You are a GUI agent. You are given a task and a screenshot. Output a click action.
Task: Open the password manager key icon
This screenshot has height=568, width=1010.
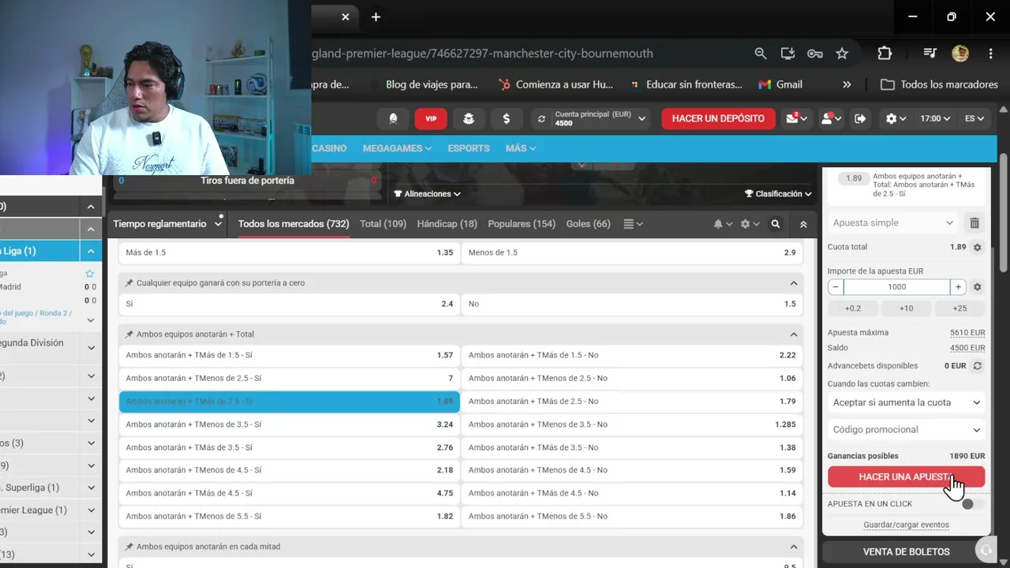pyautogui.click(x=815, y=54)
